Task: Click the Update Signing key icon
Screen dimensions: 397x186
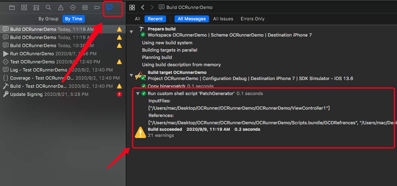Action: [6, 94]
